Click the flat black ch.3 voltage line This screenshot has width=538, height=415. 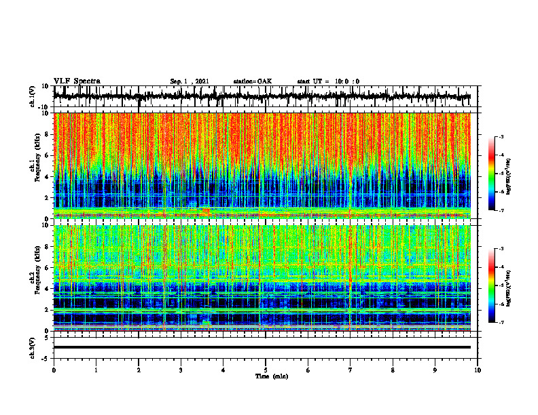pos(262,347)
